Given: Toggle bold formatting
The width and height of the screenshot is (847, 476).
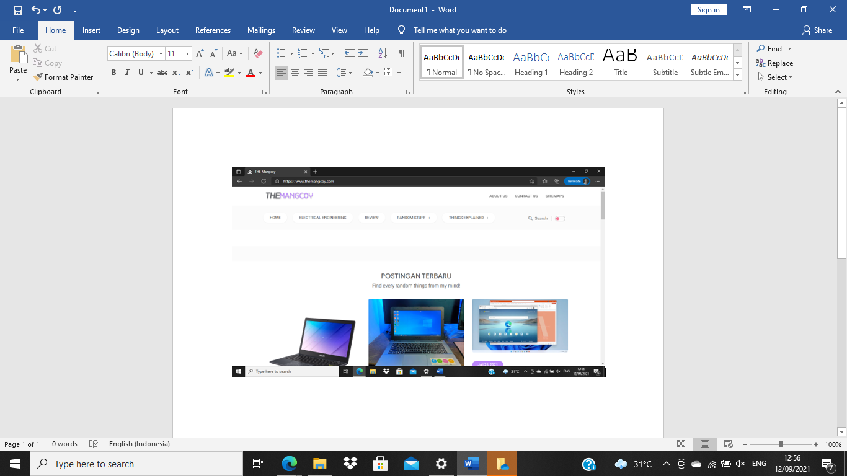Looking at the screenshot, I should (x=113, y=73).
